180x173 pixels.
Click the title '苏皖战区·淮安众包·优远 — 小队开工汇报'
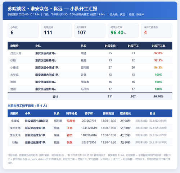(x=53, y=9)
